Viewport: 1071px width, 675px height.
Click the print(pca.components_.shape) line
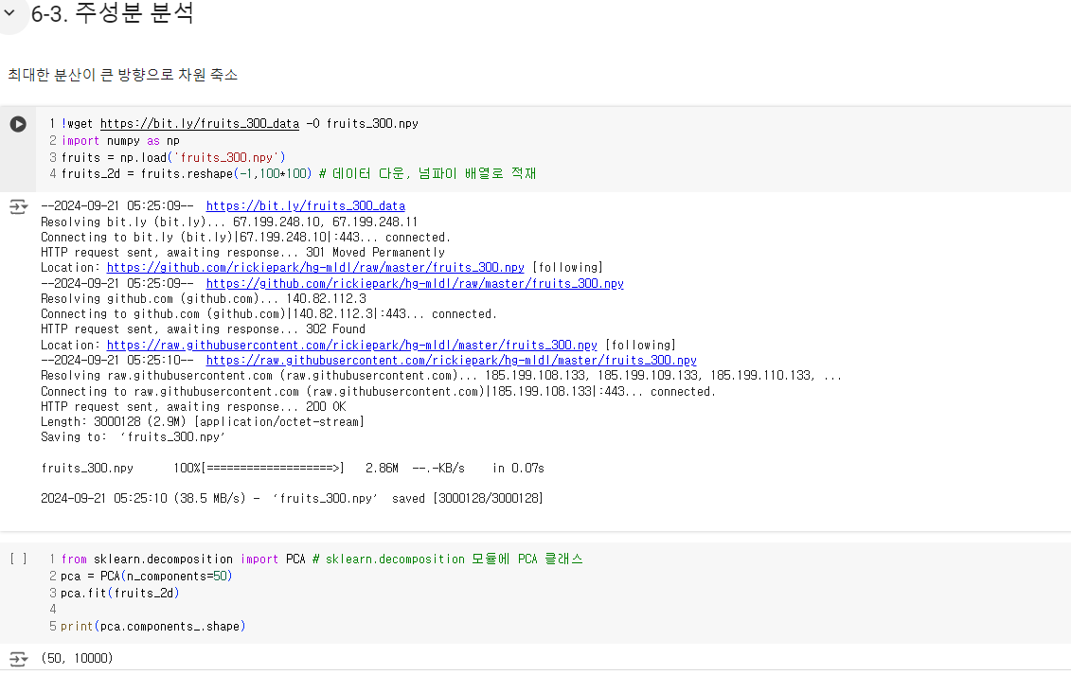click(153, 627)
